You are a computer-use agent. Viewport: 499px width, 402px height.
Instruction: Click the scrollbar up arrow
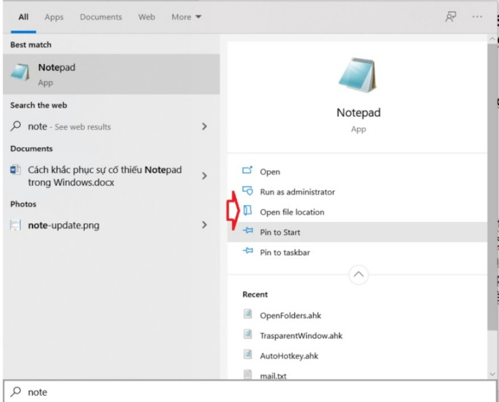tap(492, 39)
